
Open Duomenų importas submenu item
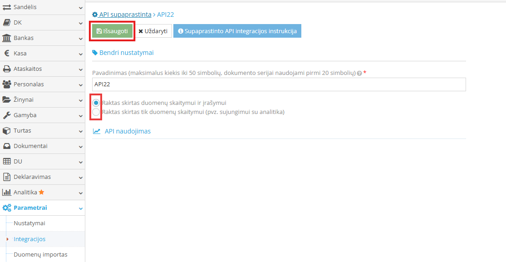coord(40,255)
